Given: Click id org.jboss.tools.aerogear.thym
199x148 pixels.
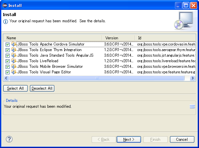Looking at the screenshot, I should [166, 50].
